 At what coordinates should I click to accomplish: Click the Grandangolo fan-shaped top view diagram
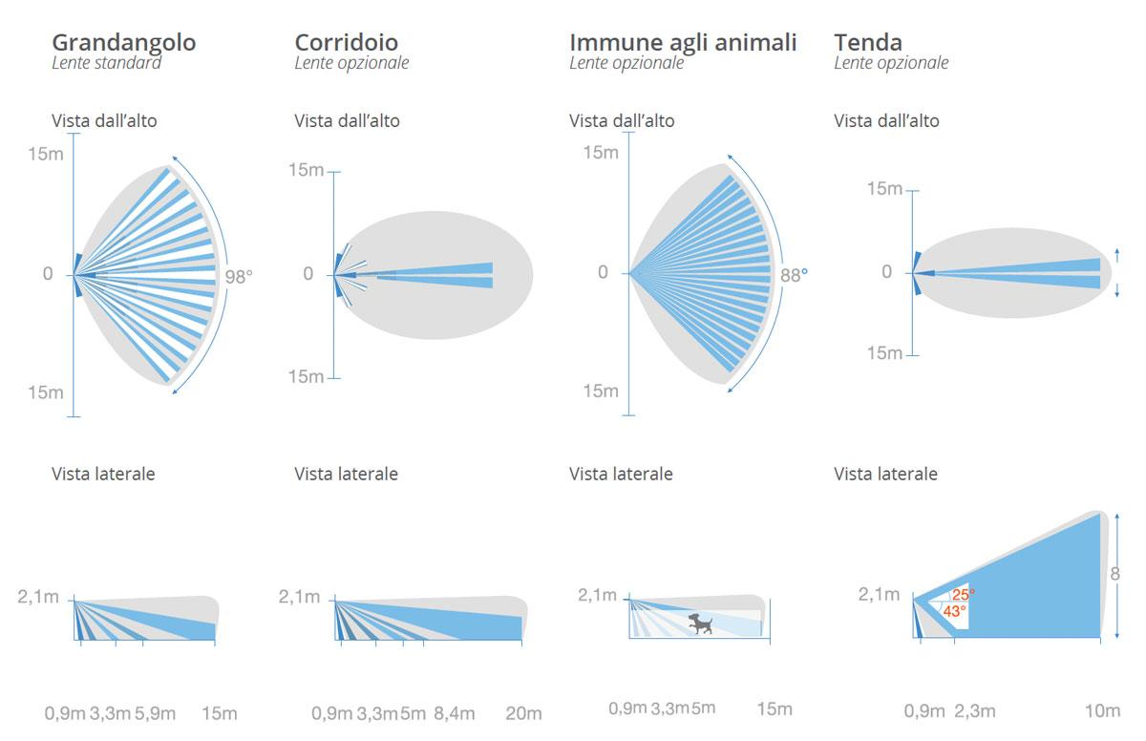point(148,275)
